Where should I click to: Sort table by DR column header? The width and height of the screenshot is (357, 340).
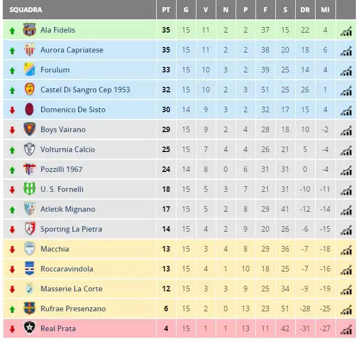point(305,10)
